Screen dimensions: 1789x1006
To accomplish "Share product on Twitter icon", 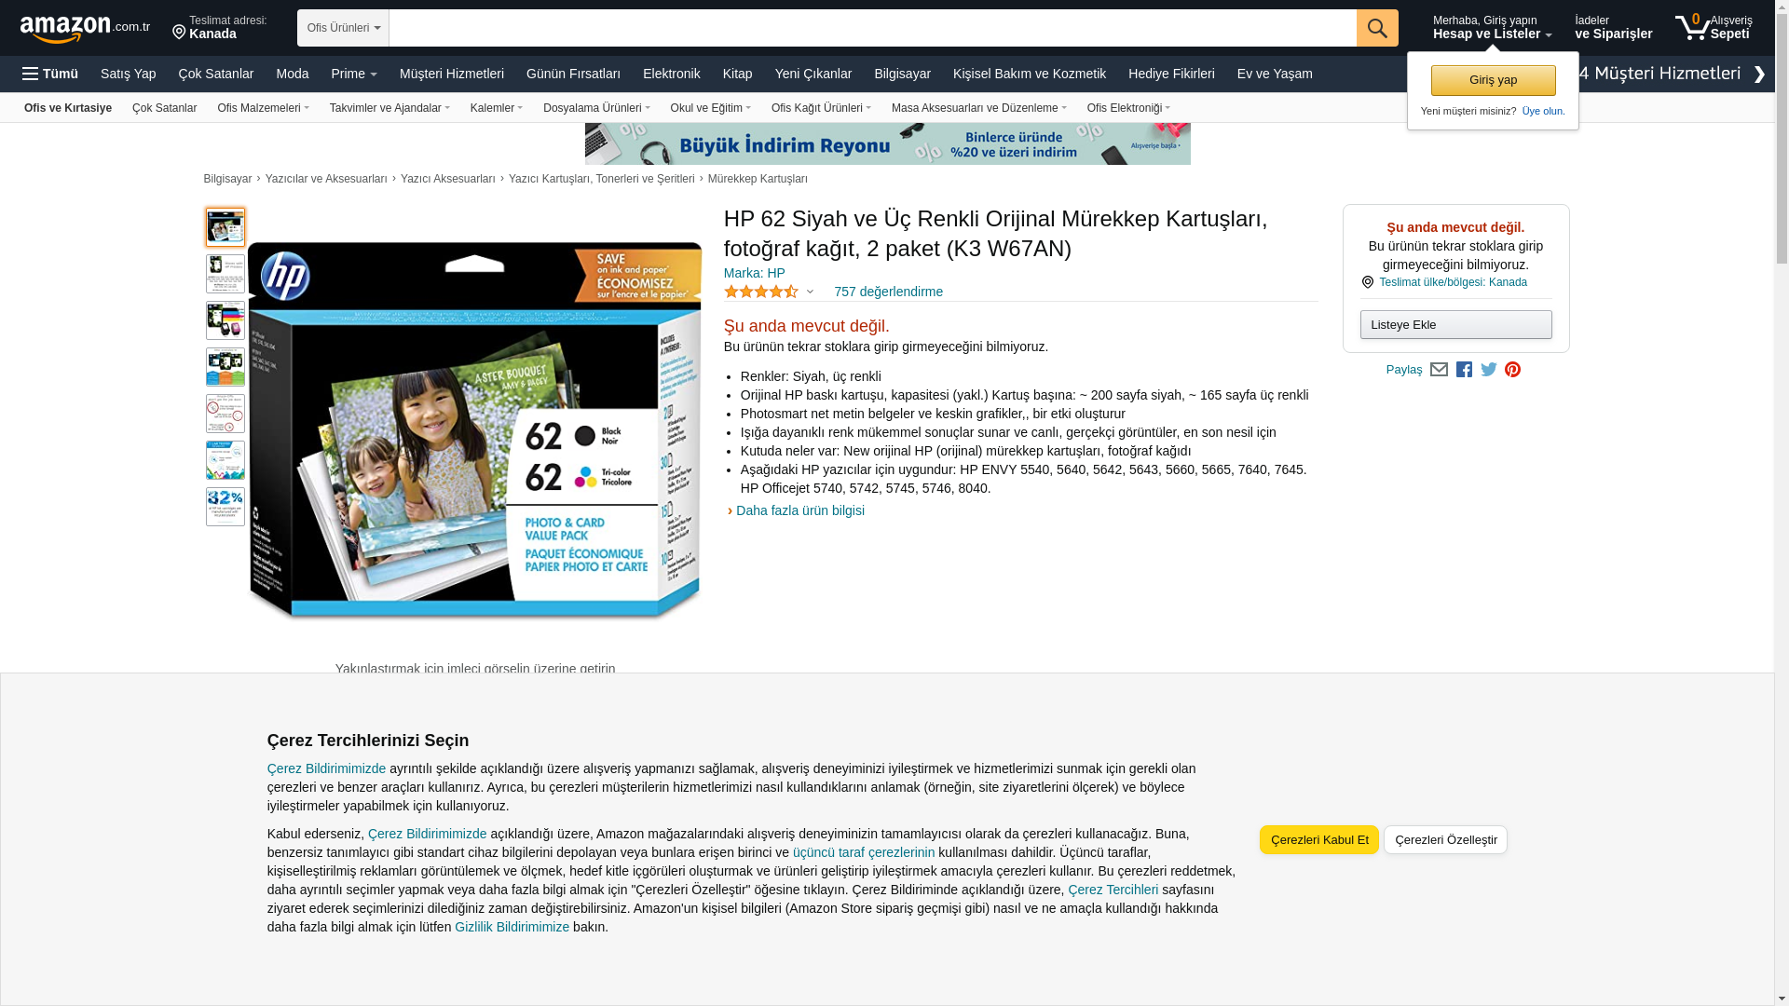I will [1489, 370].
